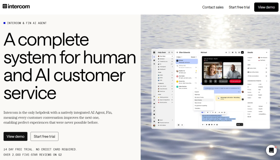Choose Translate... in AI menu
The image size is (280, 160).
click(x=204, y=108)
